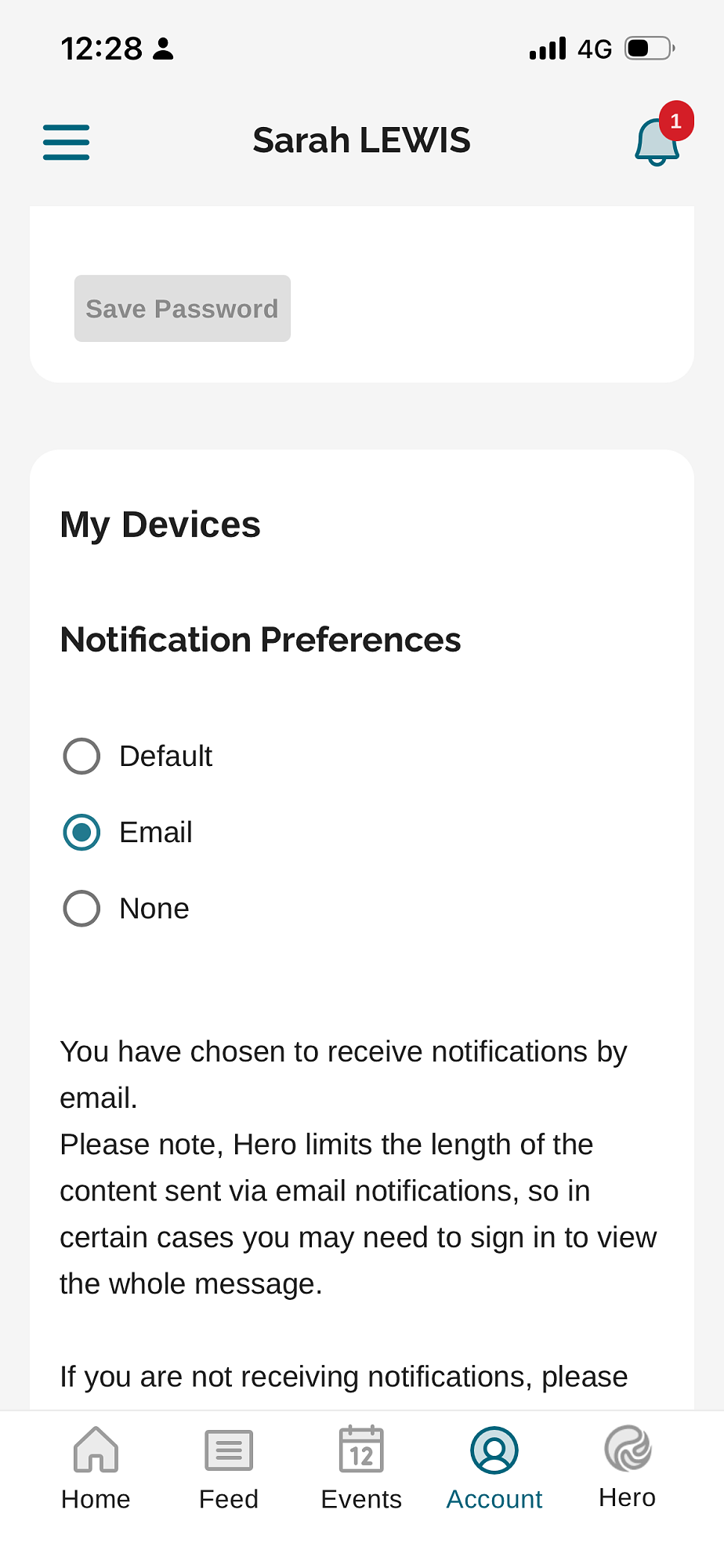Tap the red notification count badge
Viewport: 724px width, 1568px height.
click(675, 122)
